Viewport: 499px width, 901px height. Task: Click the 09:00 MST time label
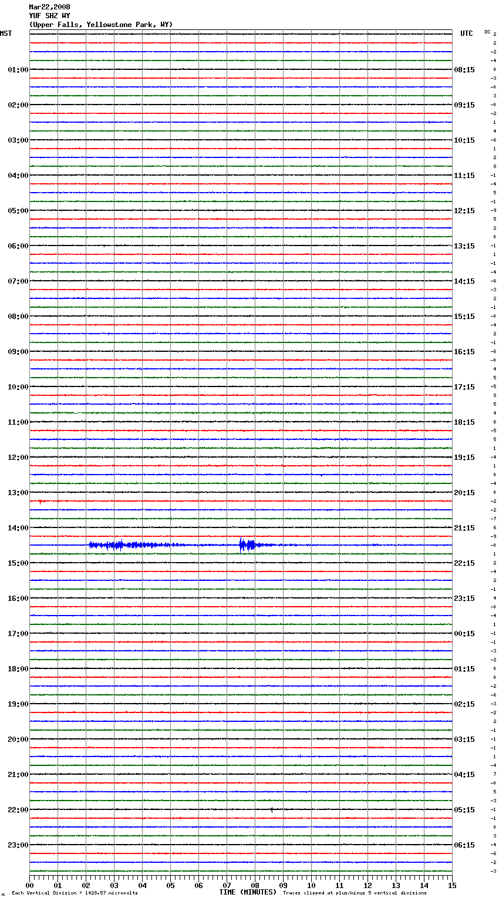coord(18,352)
